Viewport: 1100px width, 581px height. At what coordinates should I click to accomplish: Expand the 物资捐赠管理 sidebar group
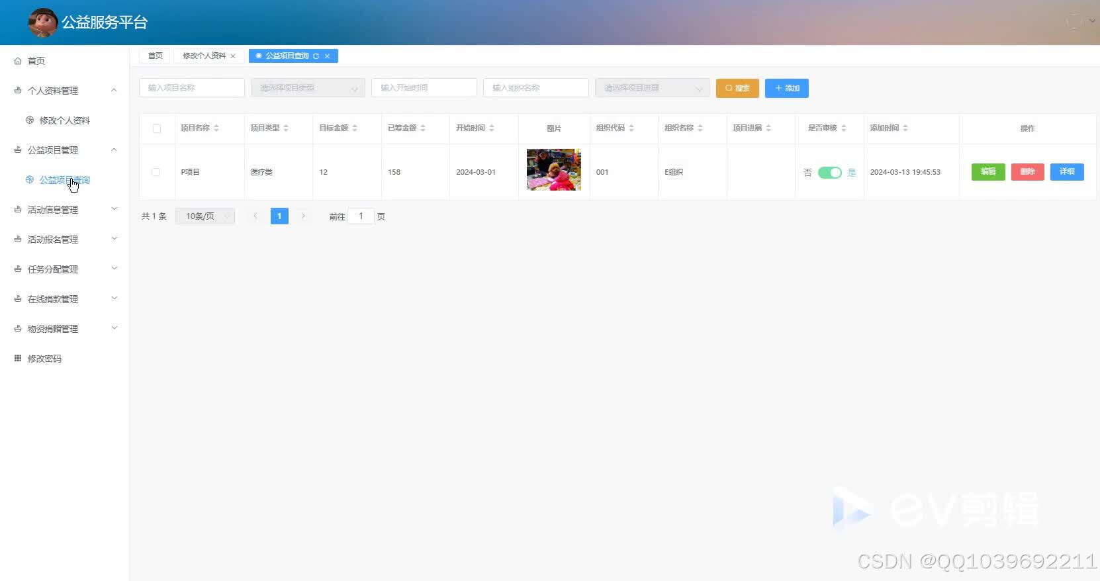[64, 329]
